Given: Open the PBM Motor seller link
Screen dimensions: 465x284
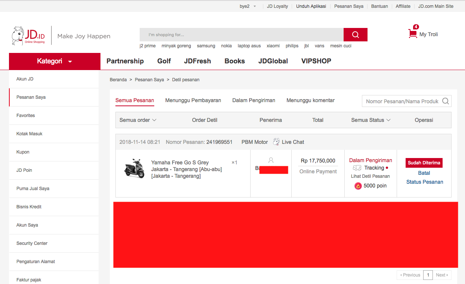Looking at the screenshot, I should (255, 142).
